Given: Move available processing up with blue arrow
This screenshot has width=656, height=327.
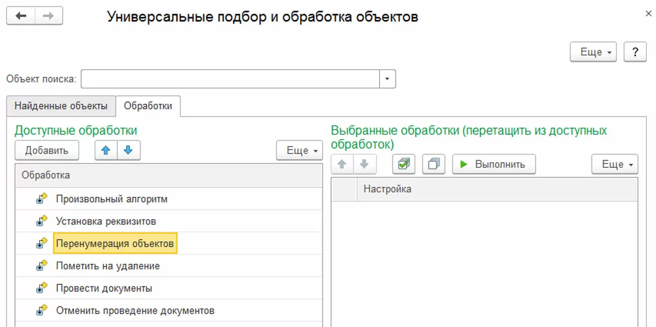Looking at the screenshot, I should click(106, 151).
